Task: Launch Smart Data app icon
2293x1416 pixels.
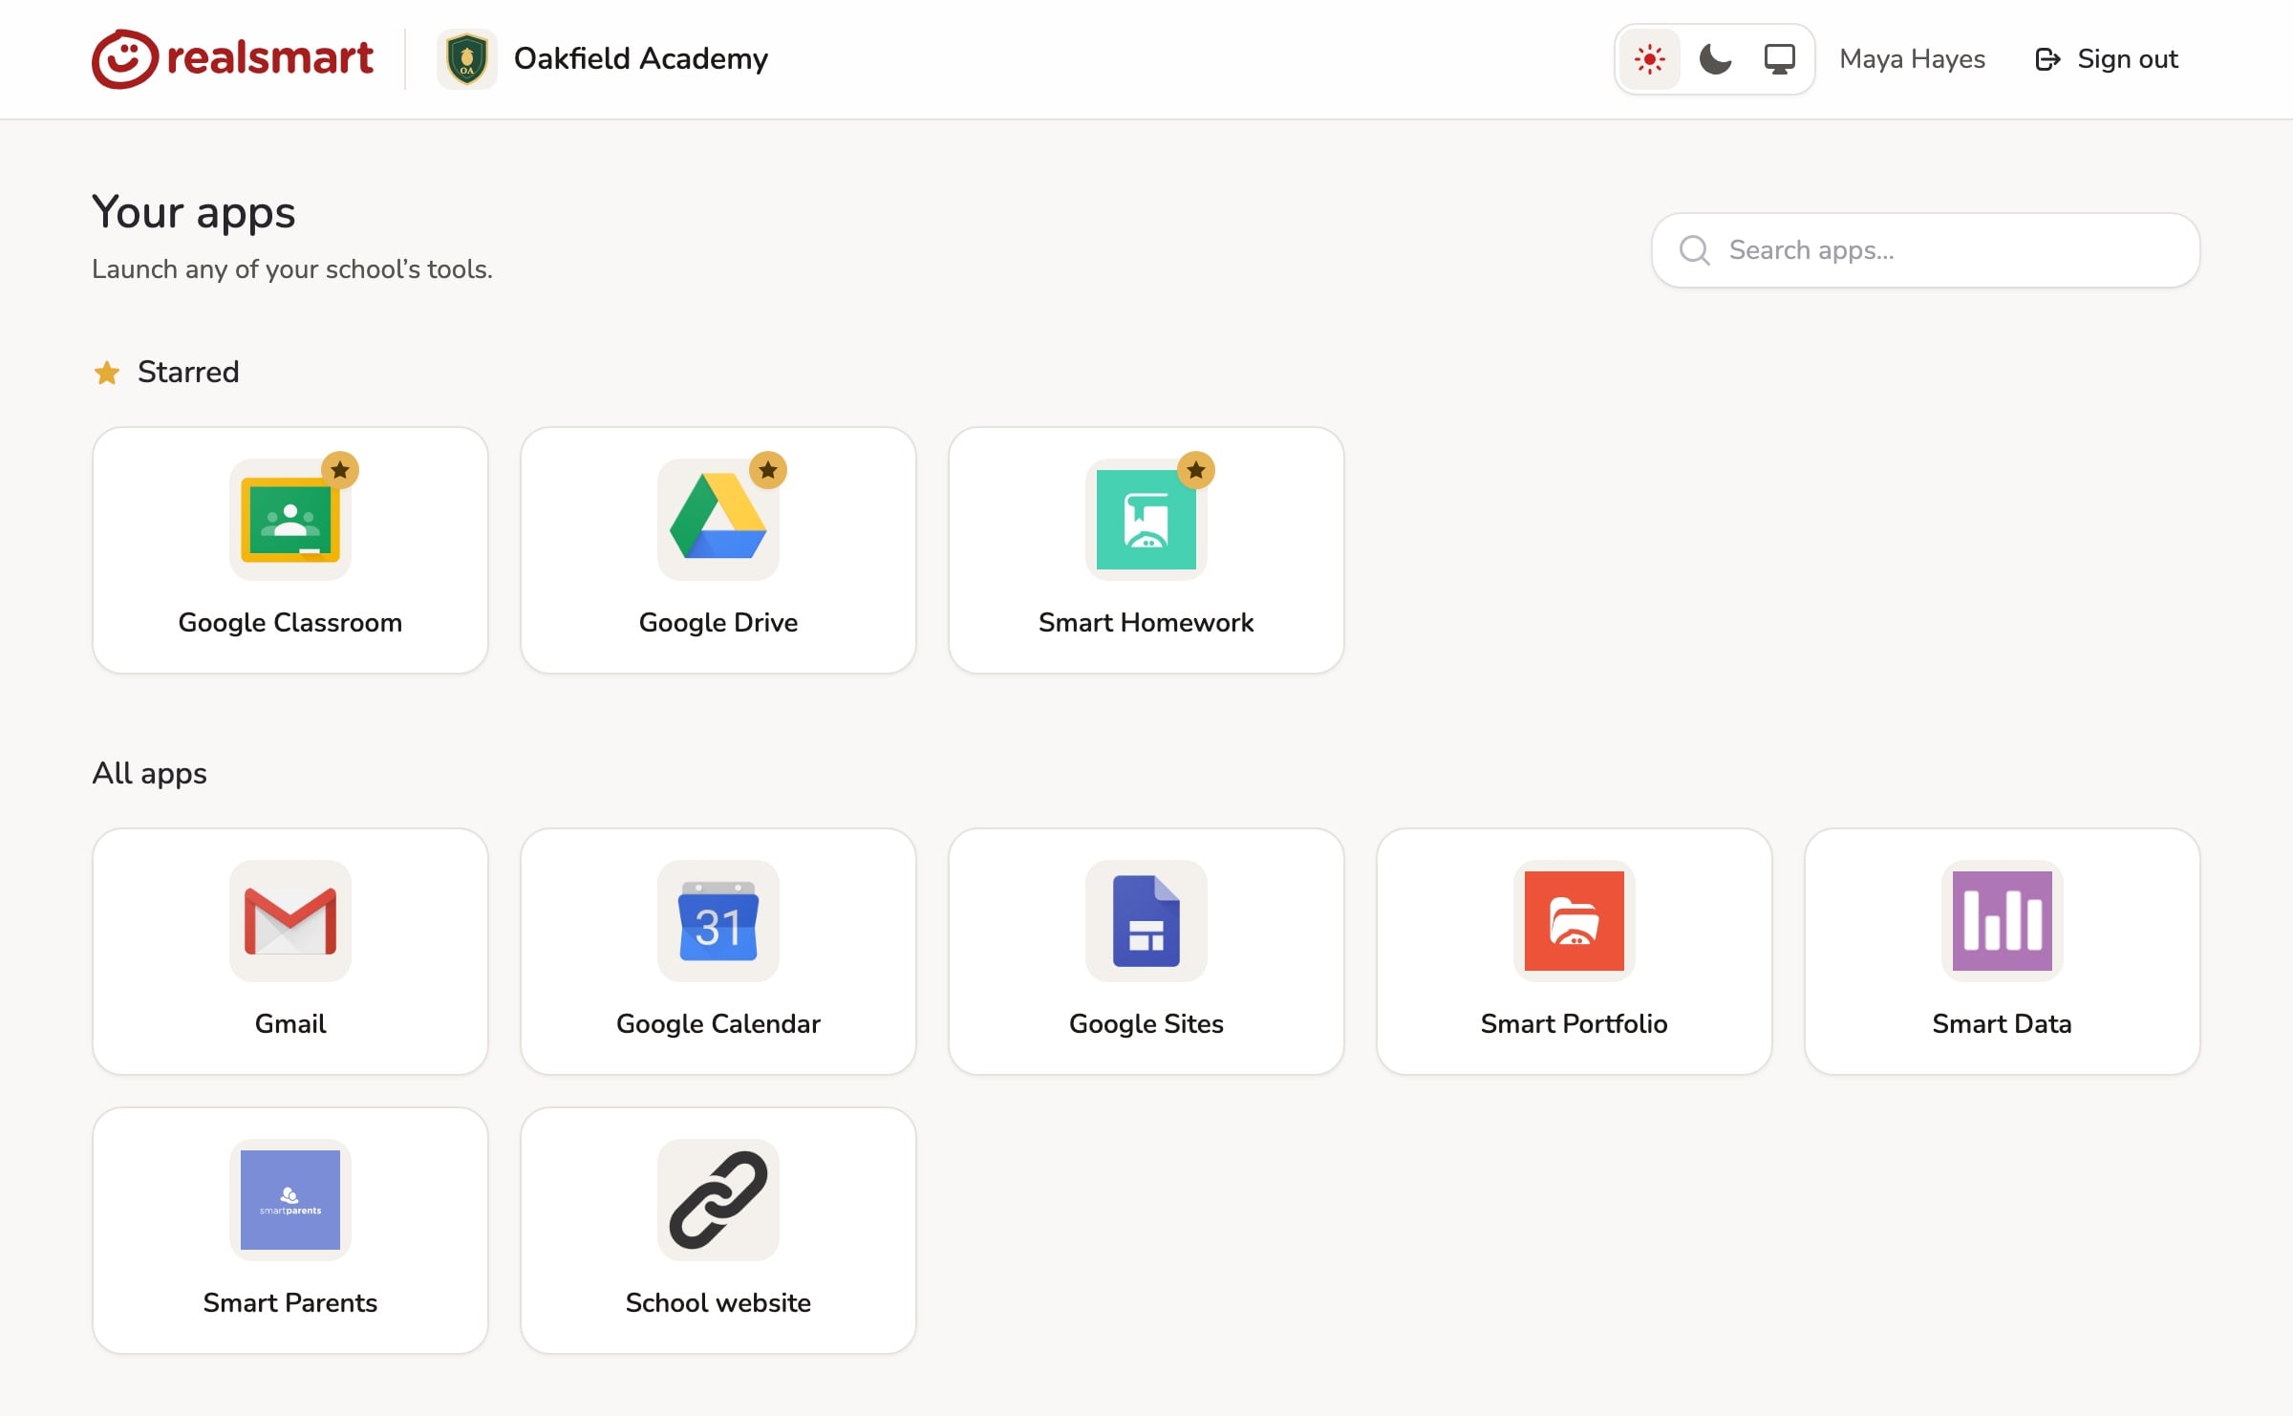Action: coord(2003,921)
